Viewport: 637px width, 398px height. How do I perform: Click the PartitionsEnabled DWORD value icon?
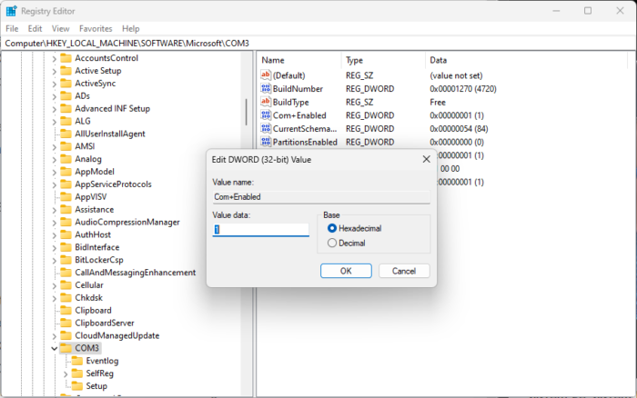(266, 142)
